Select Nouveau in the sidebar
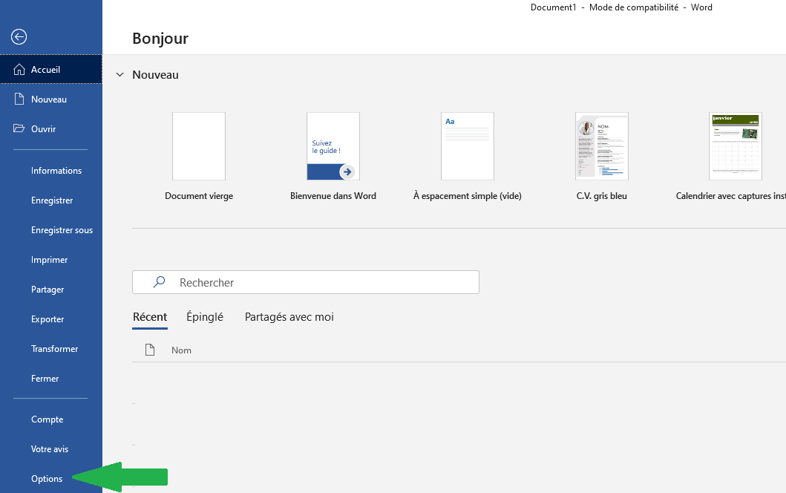The width and height of the screenshot is (786, 493). click(x=51, y=99)
